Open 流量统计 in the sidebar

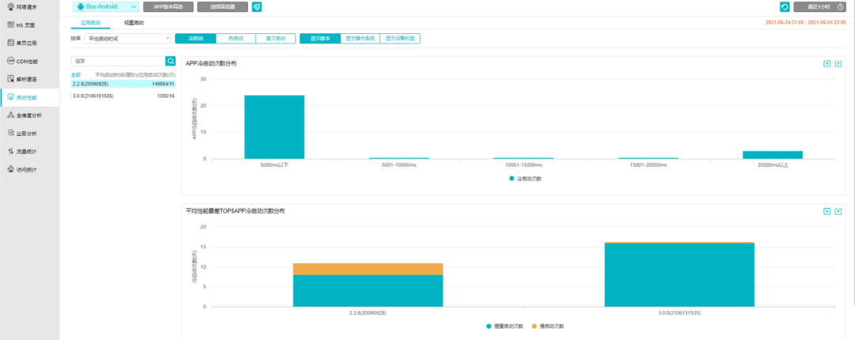[x=29, y=151]
